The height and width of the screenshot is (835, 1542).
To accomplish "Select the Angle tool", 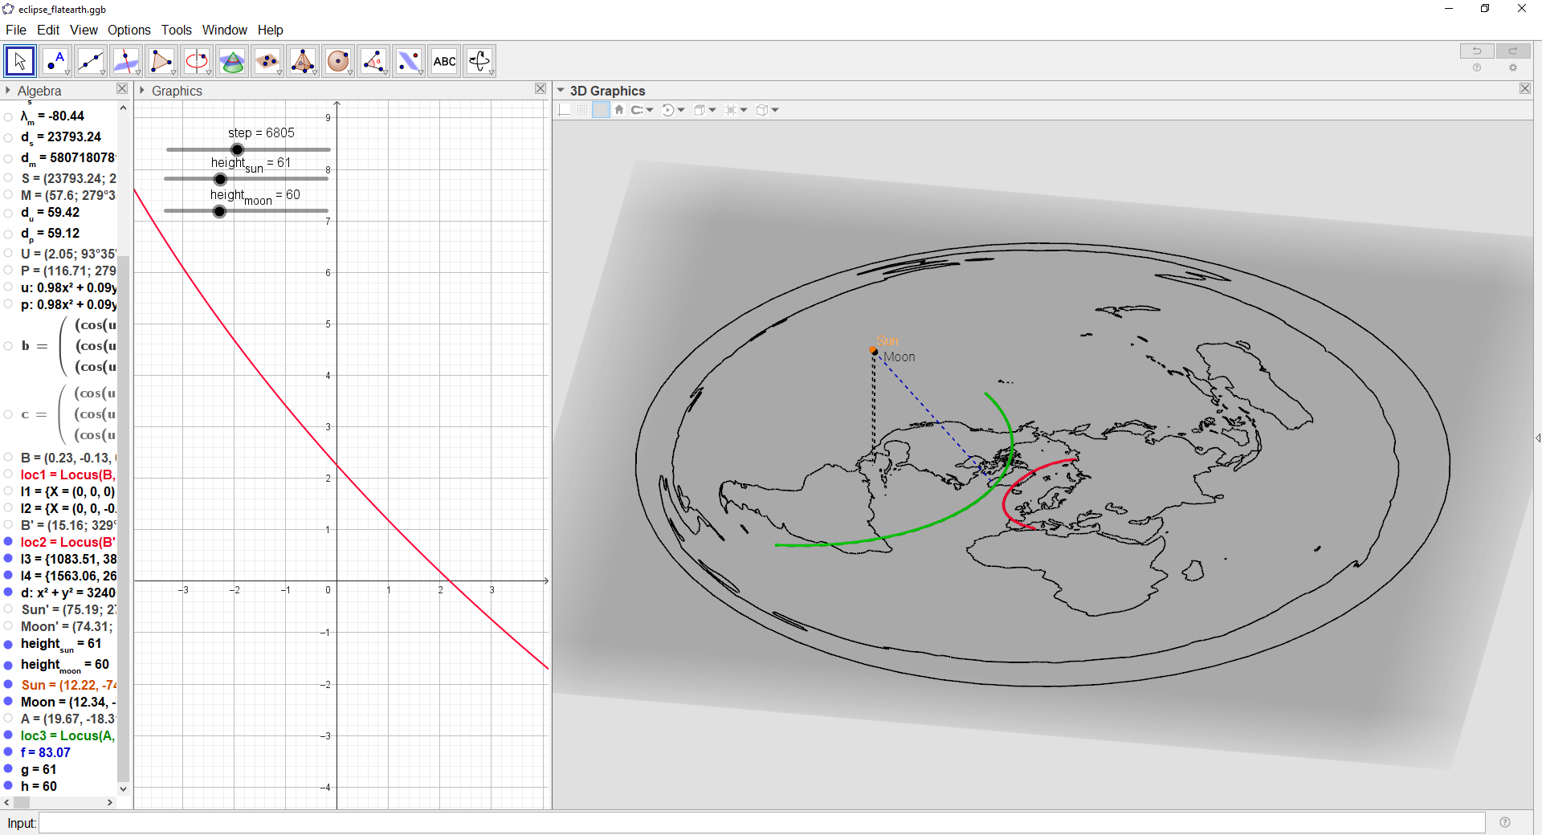I will tap(373, 61).
